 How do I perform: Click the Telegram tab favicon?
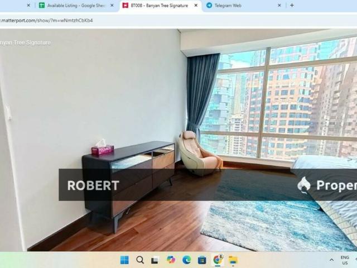[209, 6]
